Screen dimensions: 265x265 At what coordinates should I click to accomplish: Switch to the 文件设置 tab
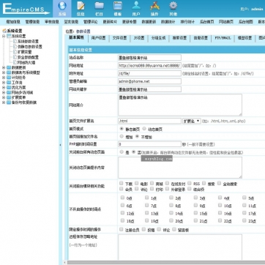119,38
